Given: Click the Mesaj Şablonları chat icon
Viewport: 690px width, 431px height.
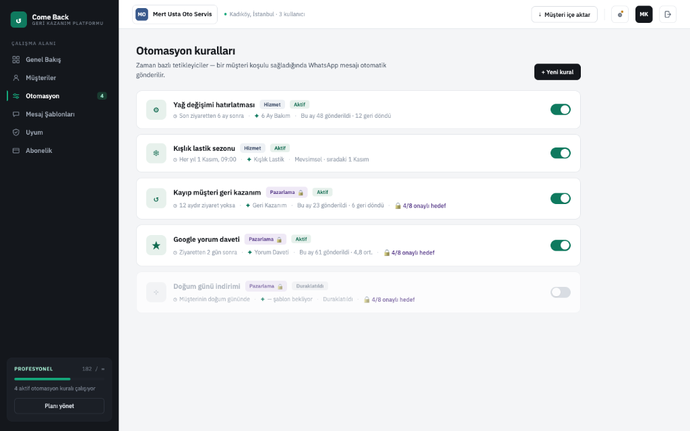Looking at the screenshot, I should pyautogui.click(x=16, y=114).
